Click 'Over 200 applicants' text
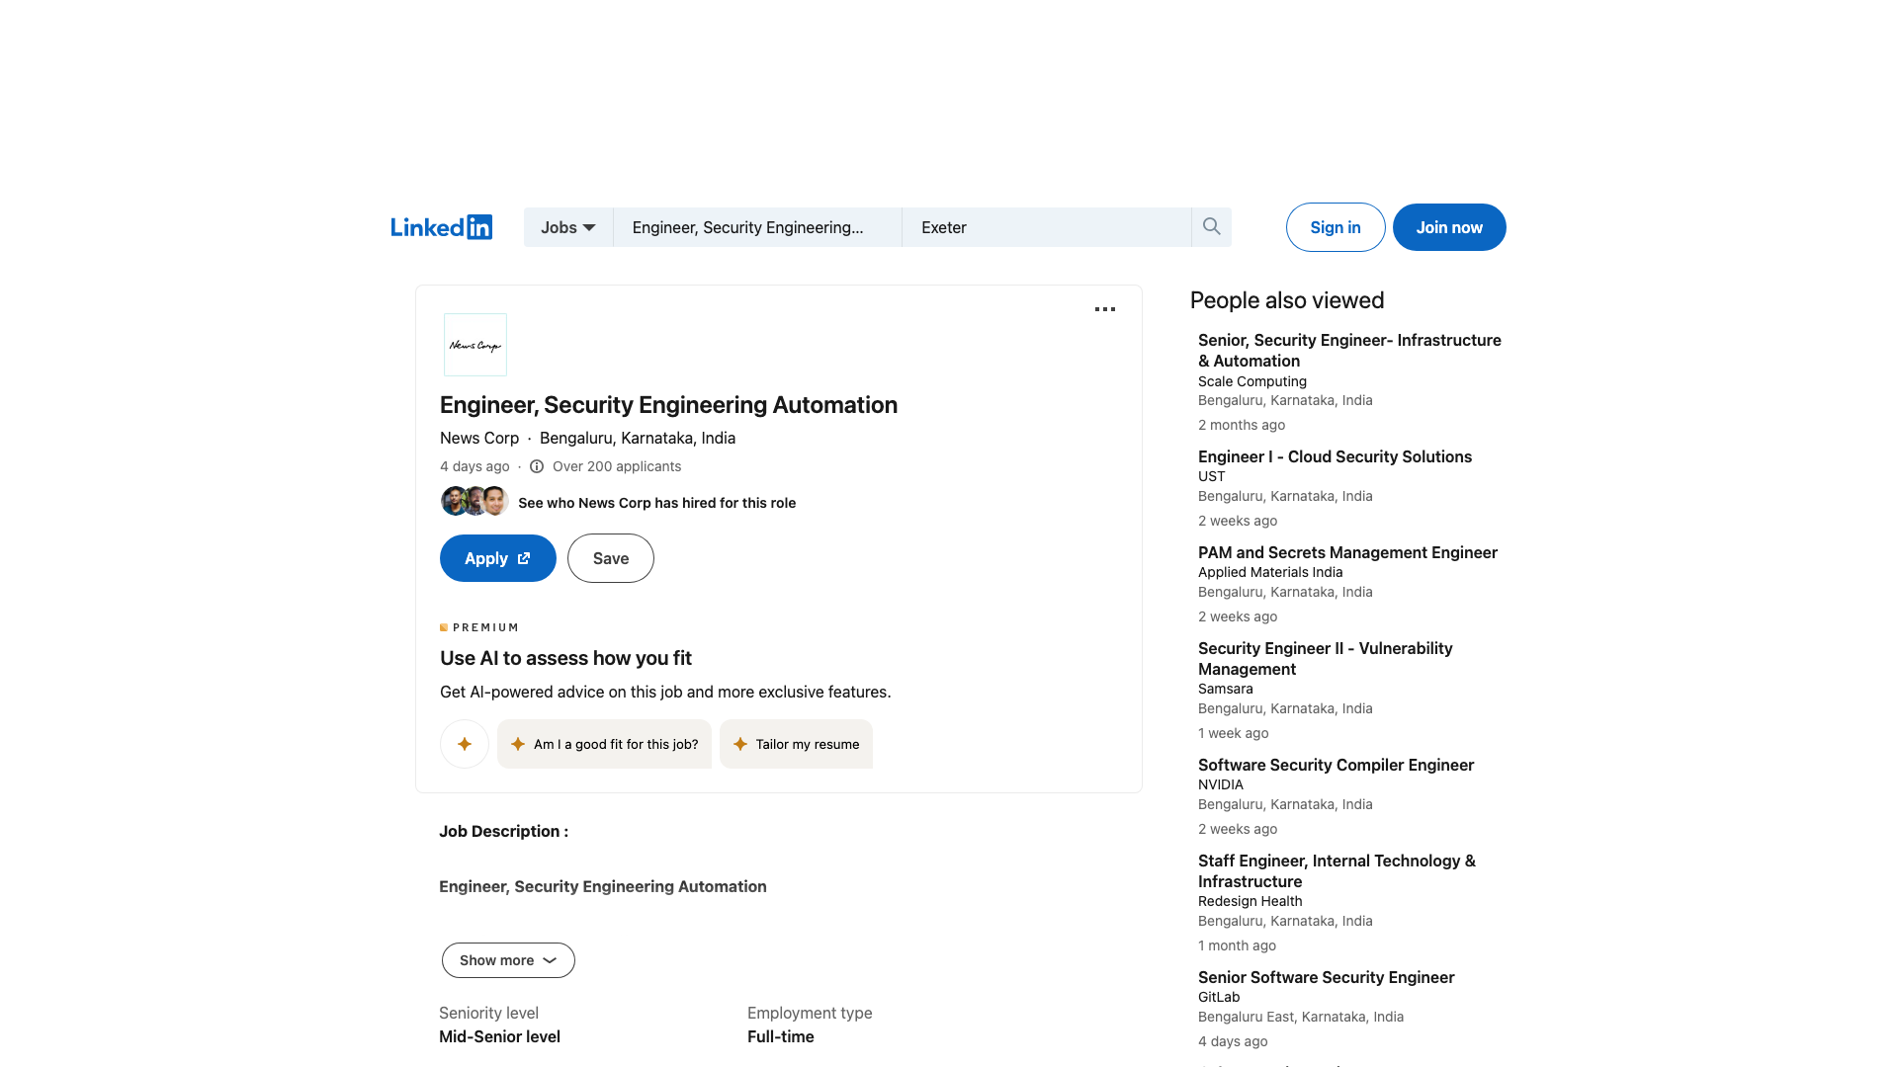Image resolution: width=1898 pixels, height=1067 pixels. point(617,466)
